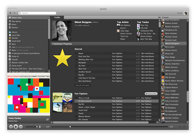This screenshot has width=196, height=139.
Task: Skip to the next track
Action: [21, 126]
